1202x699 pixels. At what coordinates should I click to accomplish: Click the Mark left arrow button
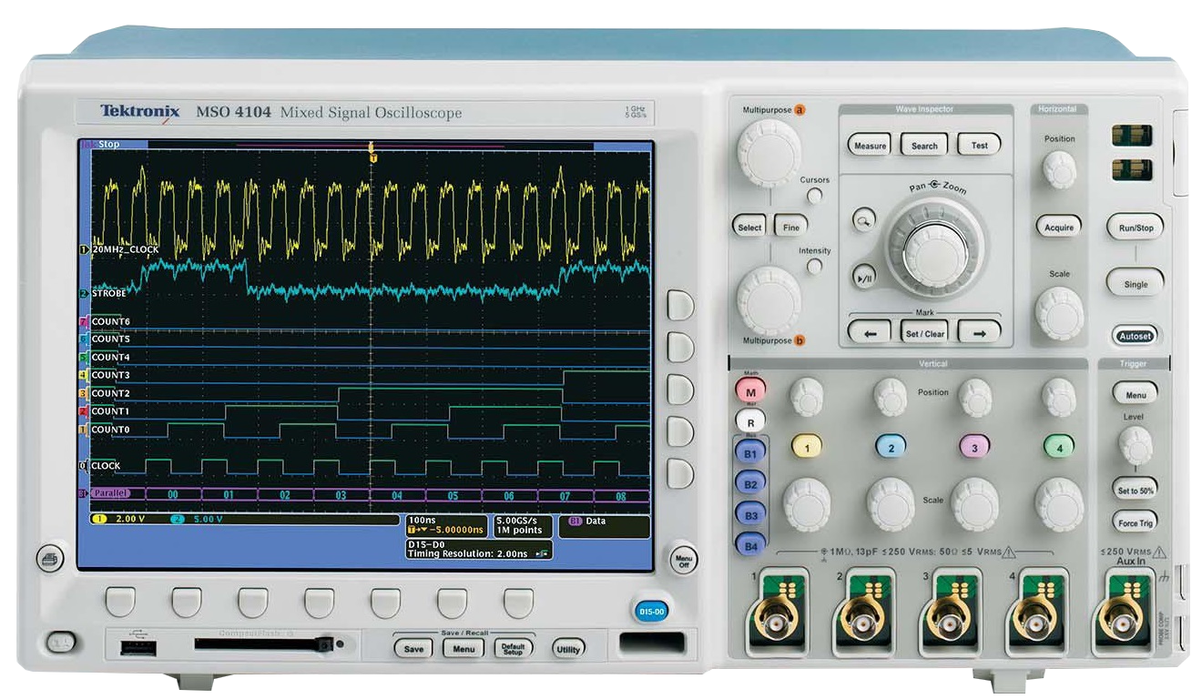point(870,333)
